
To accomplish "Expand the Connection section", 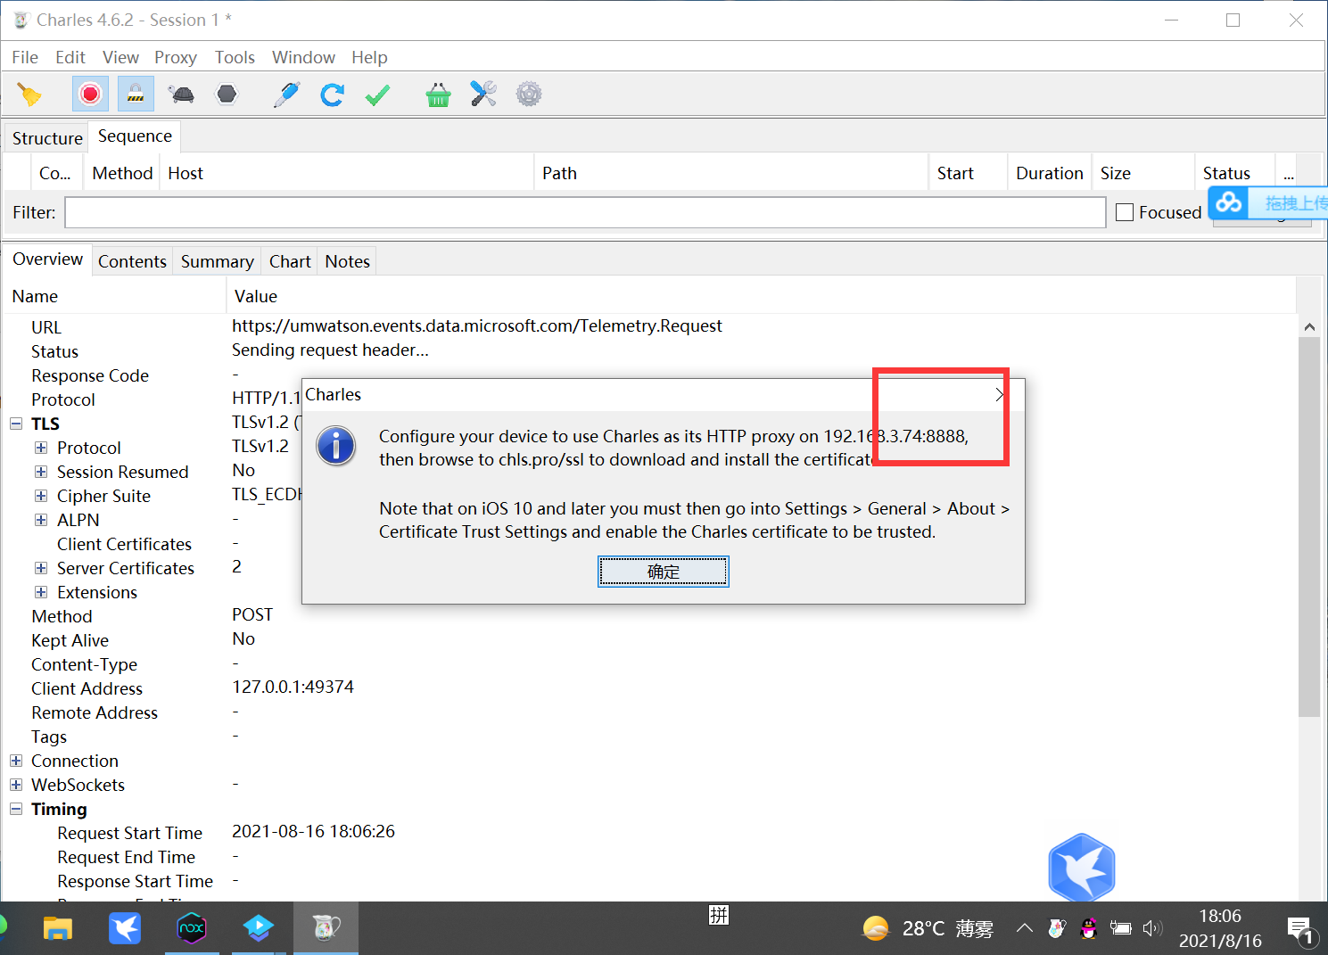I will pos(16,761).
